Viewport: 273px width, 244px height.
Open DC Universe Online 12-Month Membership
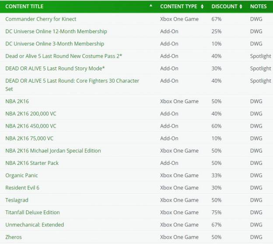click(x=56, y=31)
